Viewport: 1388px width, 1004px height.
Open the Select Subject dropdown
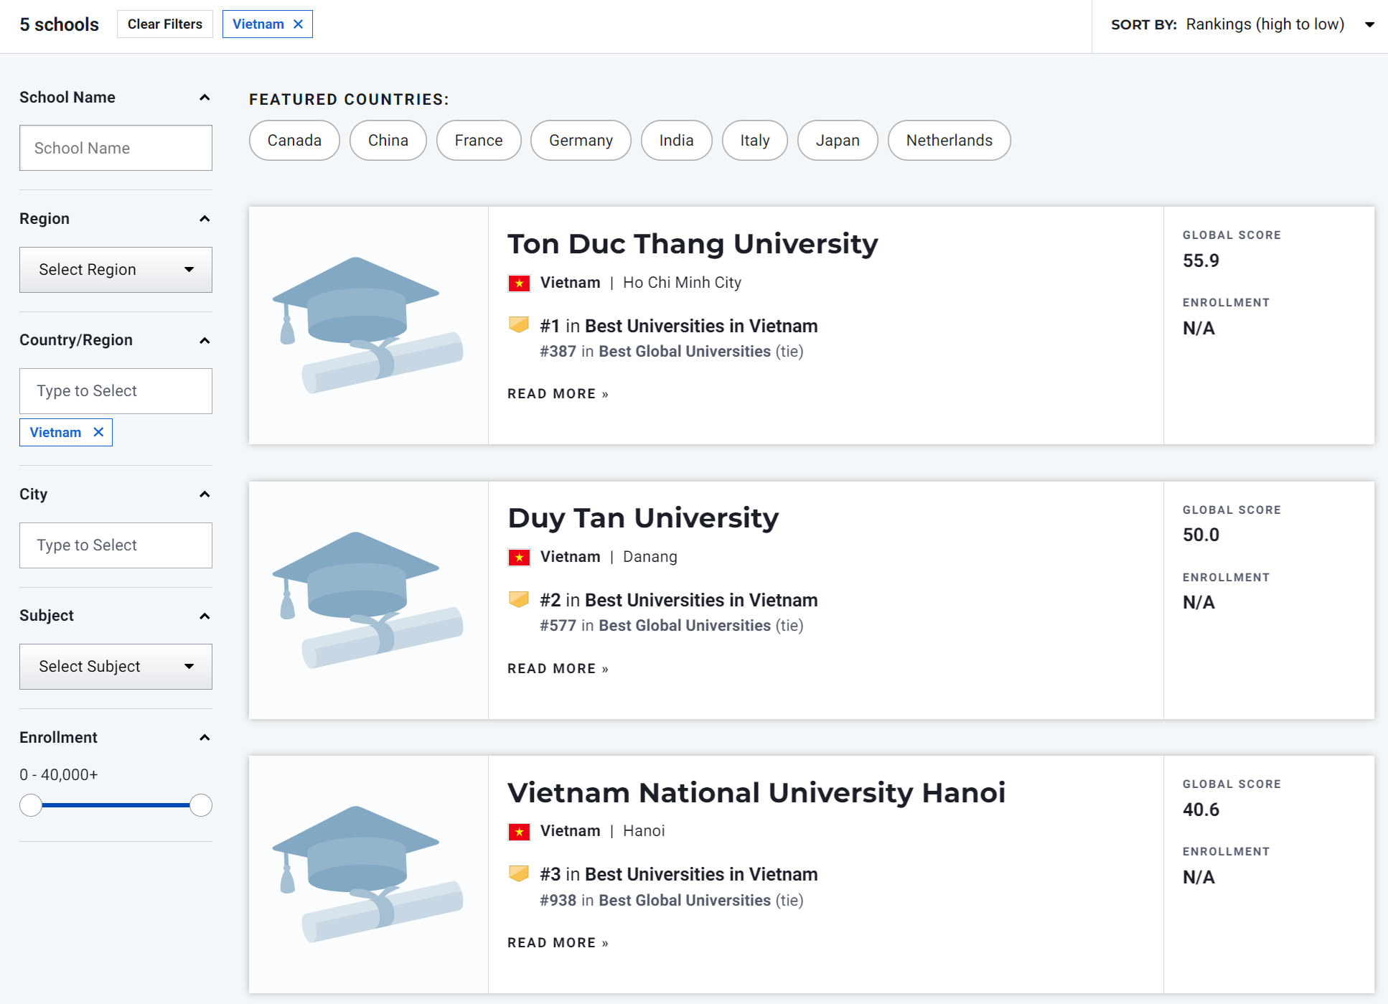(116, 667)
